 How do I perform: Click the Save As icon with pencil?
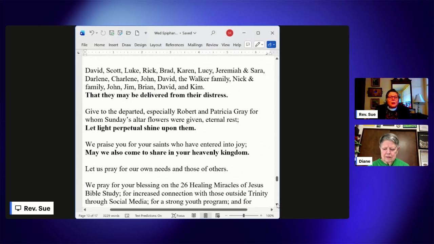point(120,33)
